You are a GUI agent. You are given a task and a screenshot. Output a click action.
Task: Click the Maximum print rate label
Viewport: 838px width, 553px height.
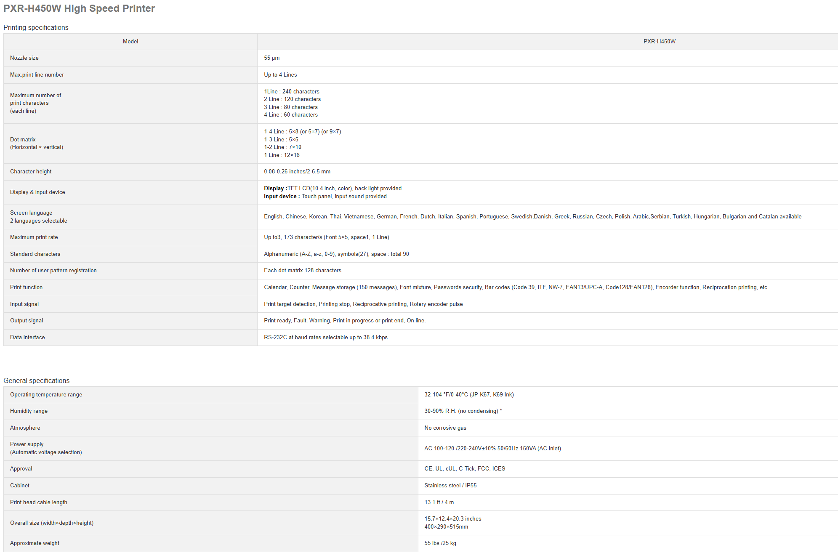tap(34, 237)
